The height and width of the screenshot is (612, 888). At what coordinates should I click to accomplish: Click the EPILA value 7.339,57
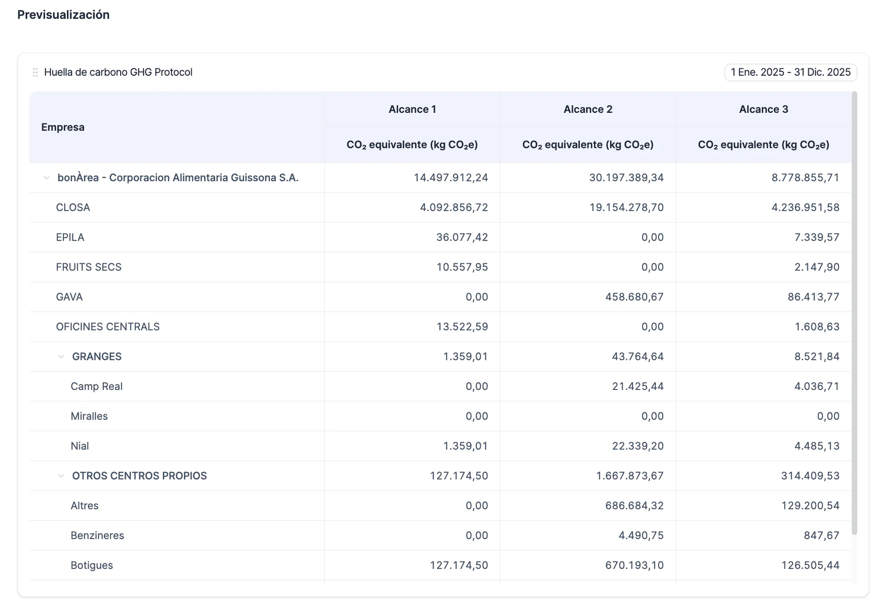[x=817, y=237]
